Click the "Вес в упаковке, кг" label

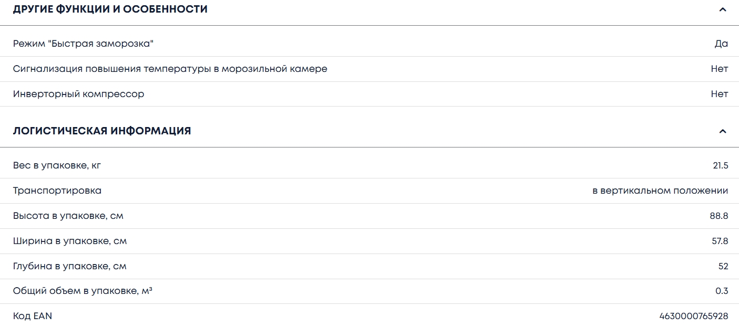click(x=57, y=165)
